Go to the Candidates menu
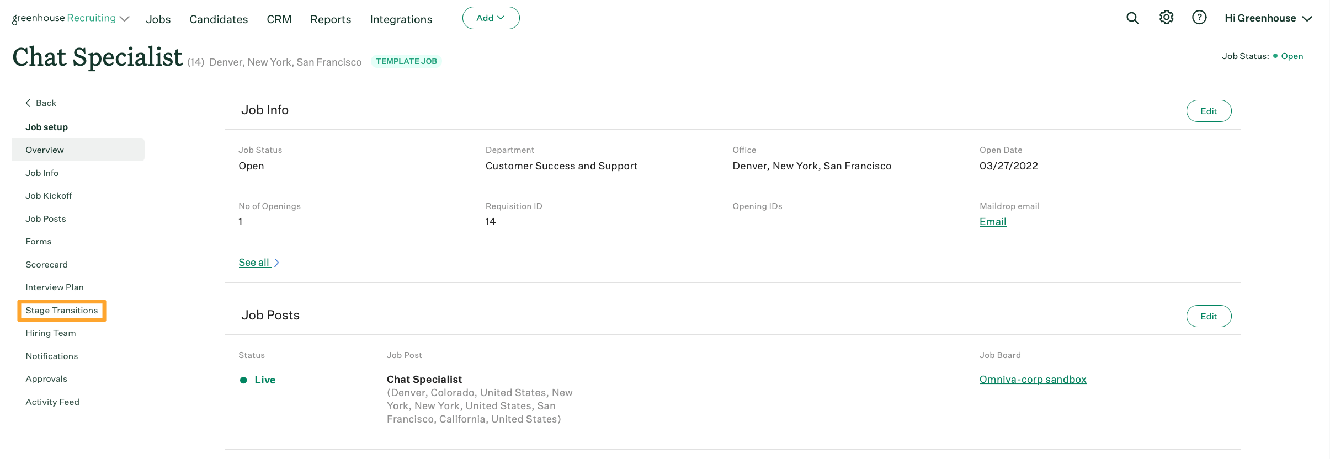Viewport: 1330px width, 459px height. [219, 19]
